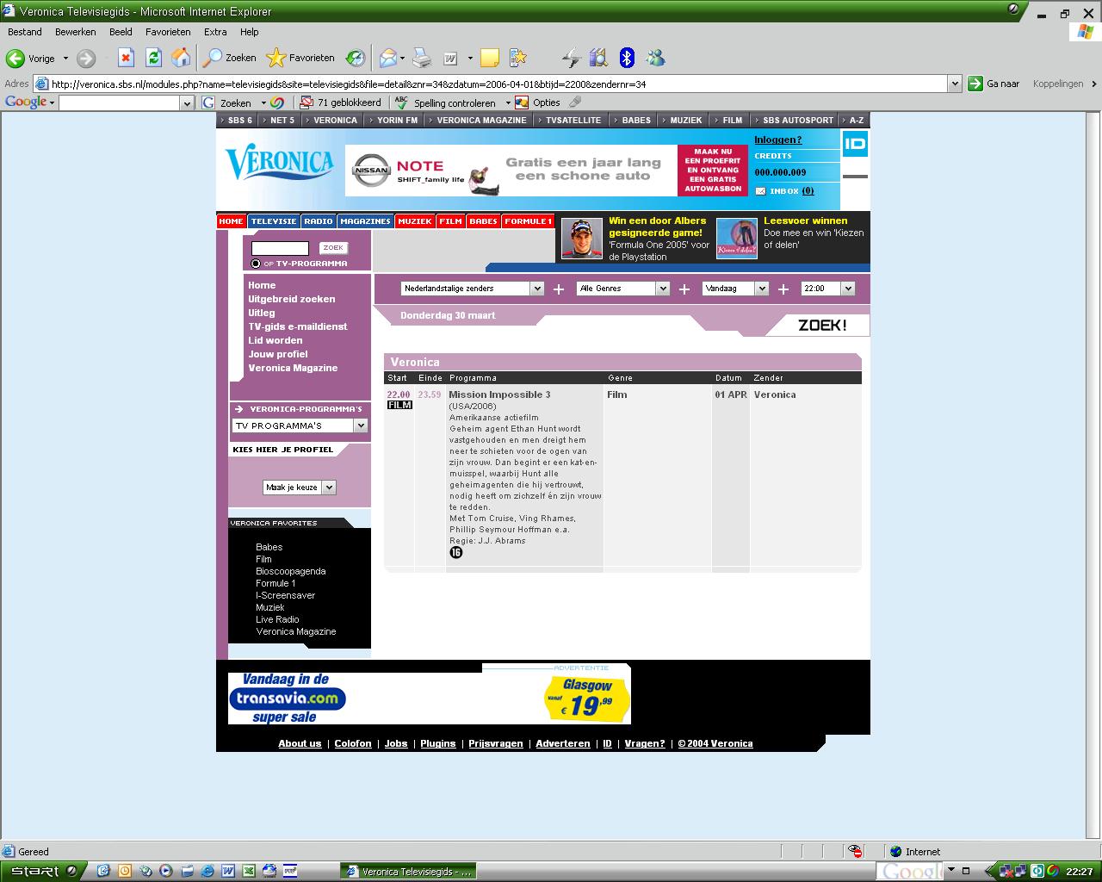Viewport: 1102px width, 882px height.
Task: Click the lightning bolt toolbar icon
Action: (x=571, y=58)
